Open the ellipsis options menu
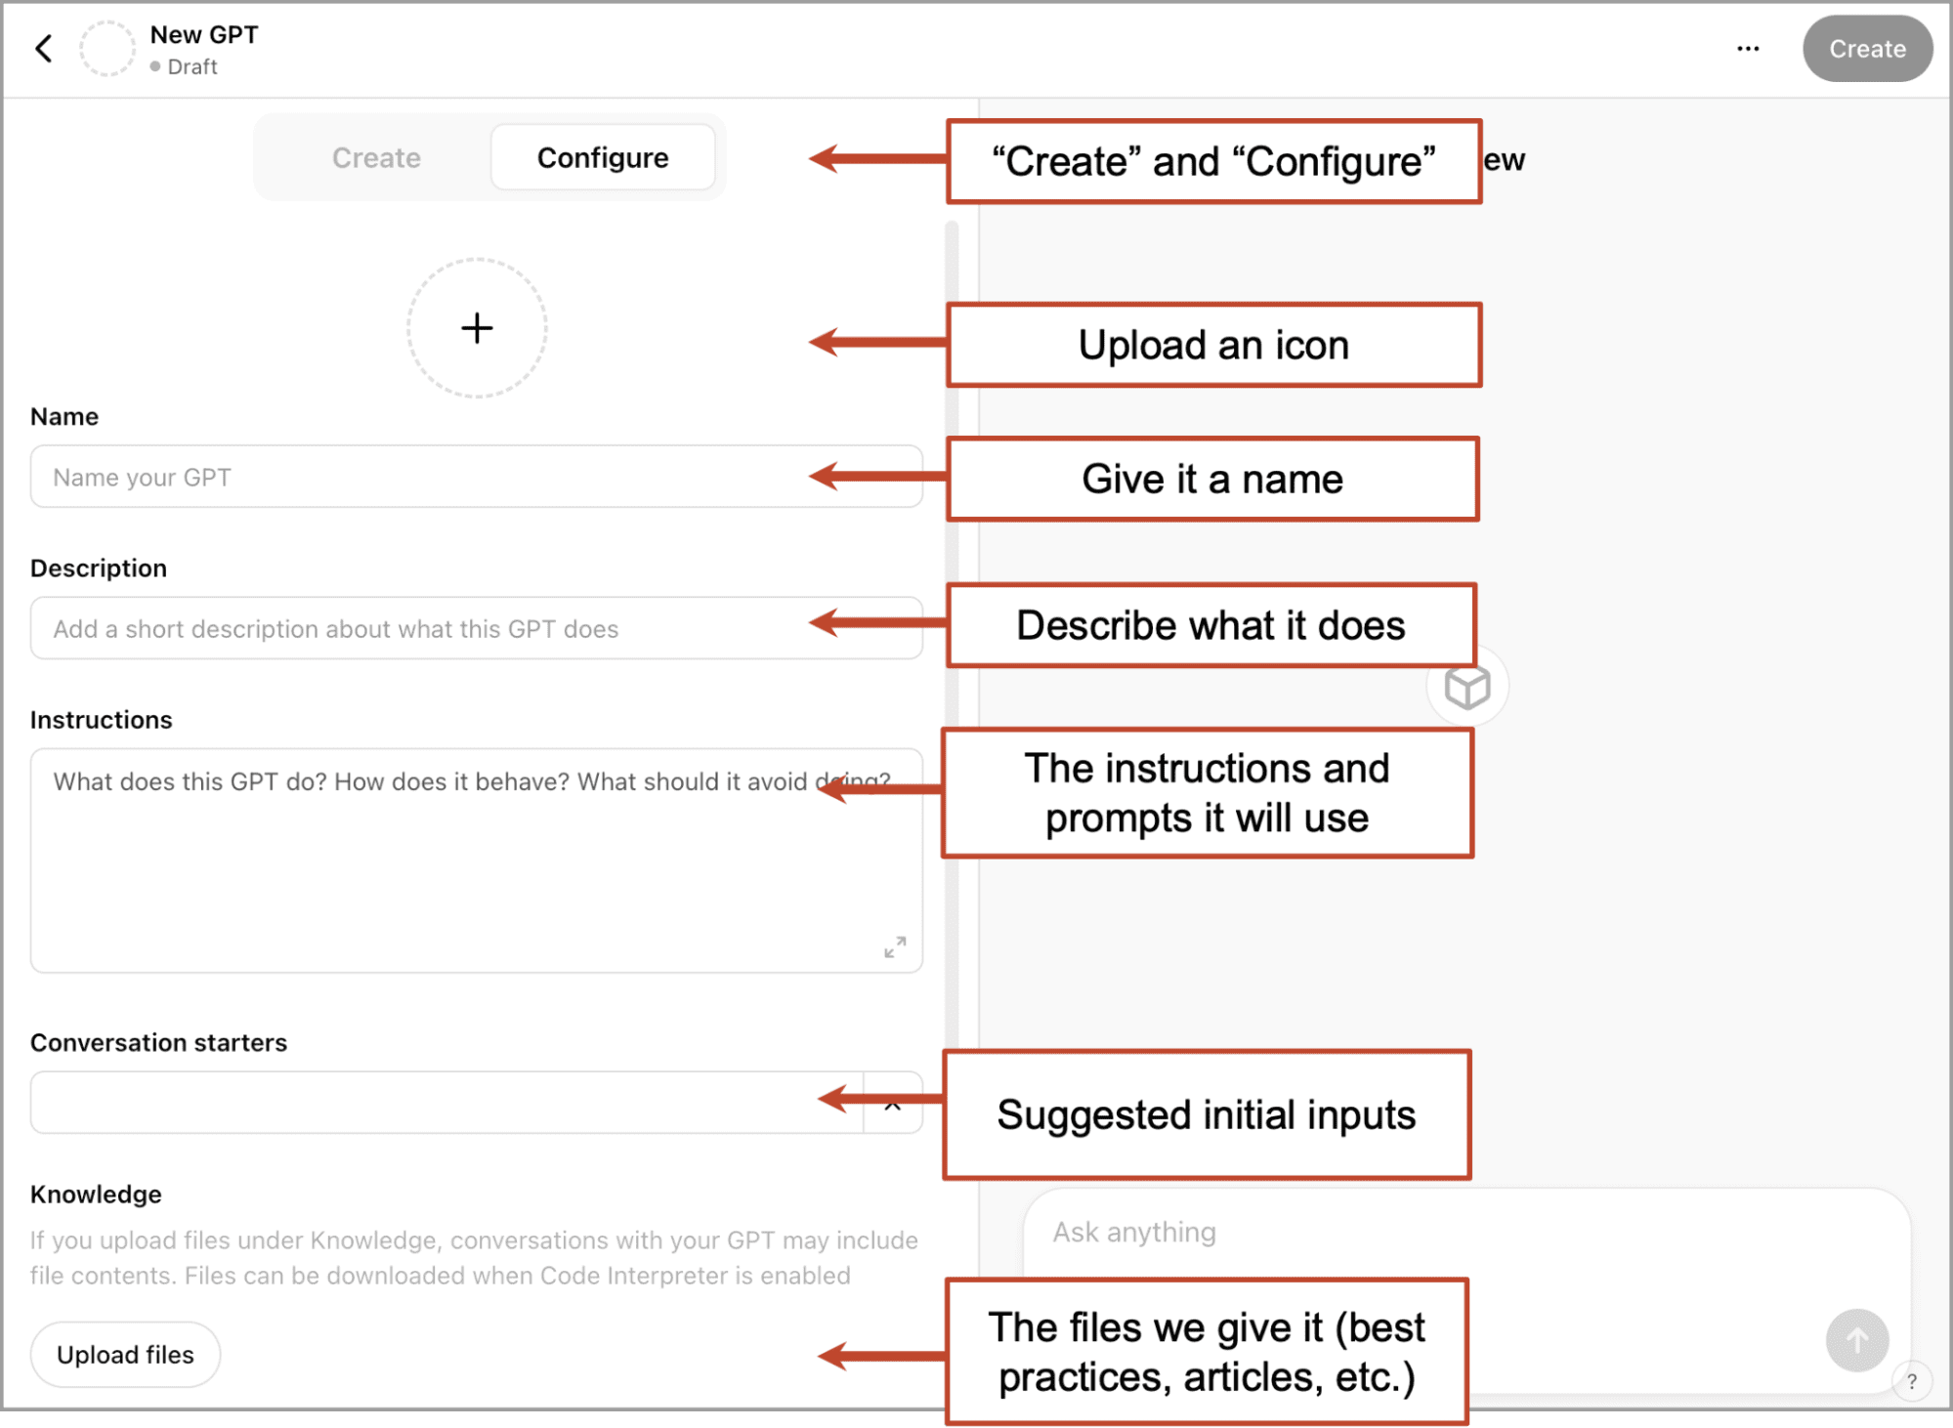 point(1748,48)
